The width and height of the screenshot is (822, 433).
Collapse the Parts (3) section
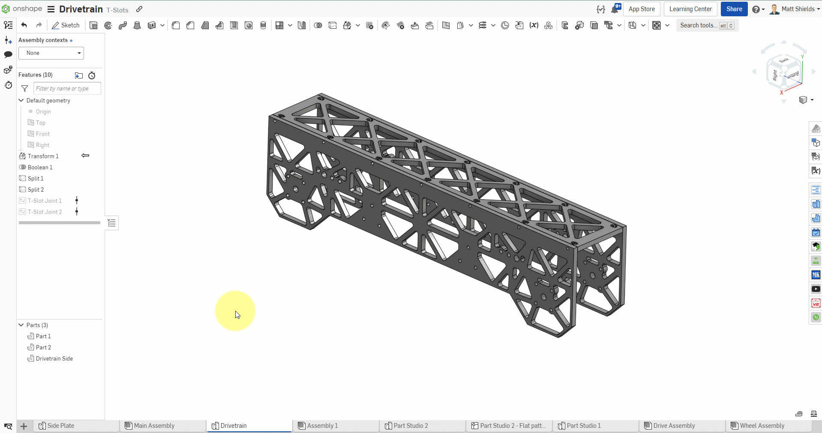21,325
